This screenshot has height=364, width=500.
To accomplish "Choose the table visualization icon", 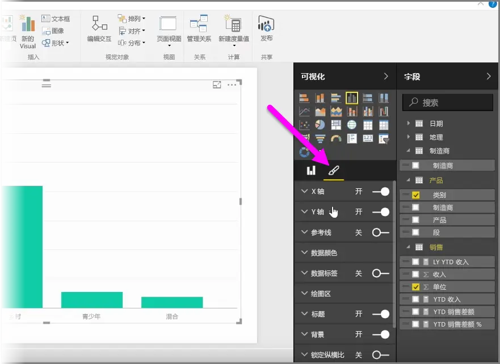I will (x=368, y=125).
